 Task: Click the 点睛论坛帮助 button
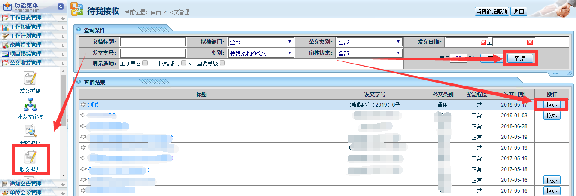coord(491,12)
